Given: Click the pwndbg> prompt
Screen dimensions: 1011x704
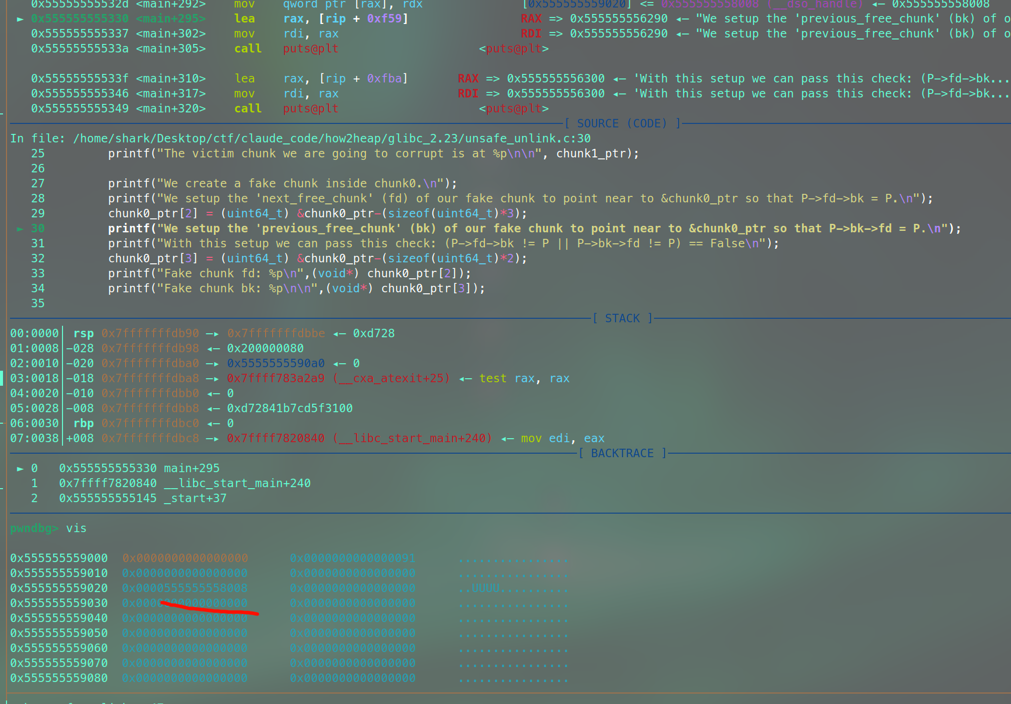Looking at the screenshot, I should (34, 528).
